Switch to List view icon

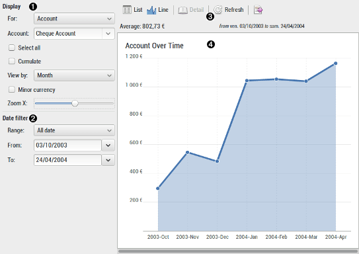tap(127, 10)
